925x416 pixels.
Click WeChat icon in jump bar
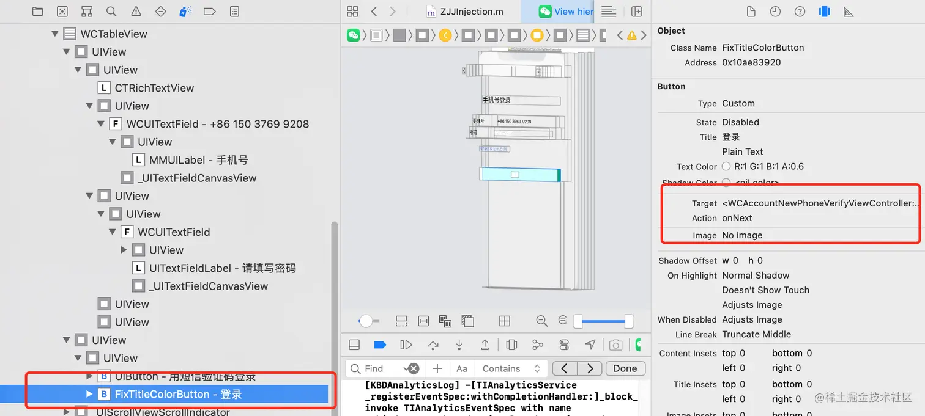(354, 35)
